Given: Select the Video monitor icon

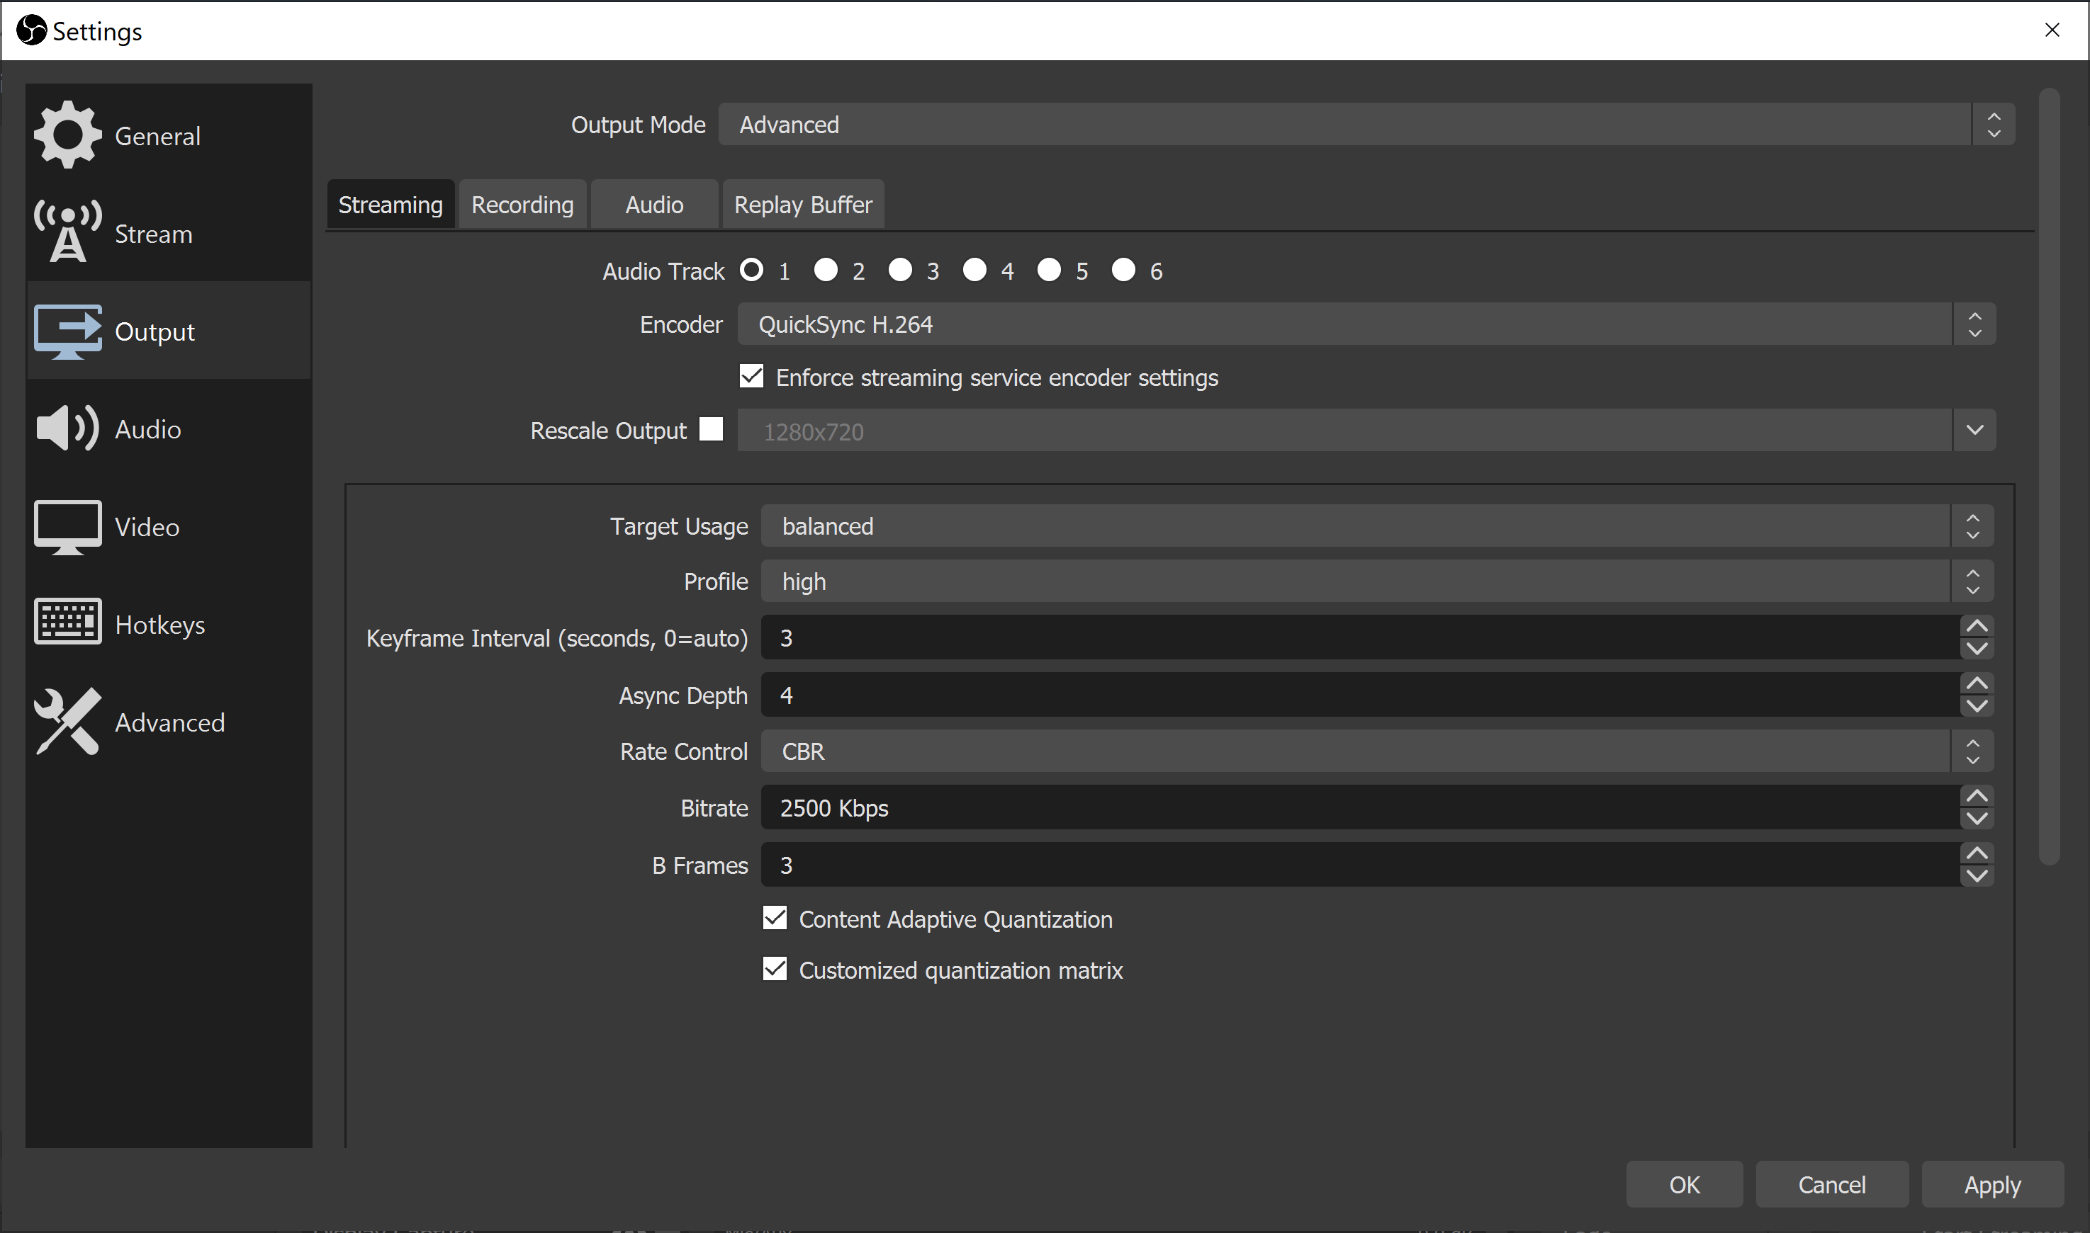Looking at the screenshot, I should (67, 526).
